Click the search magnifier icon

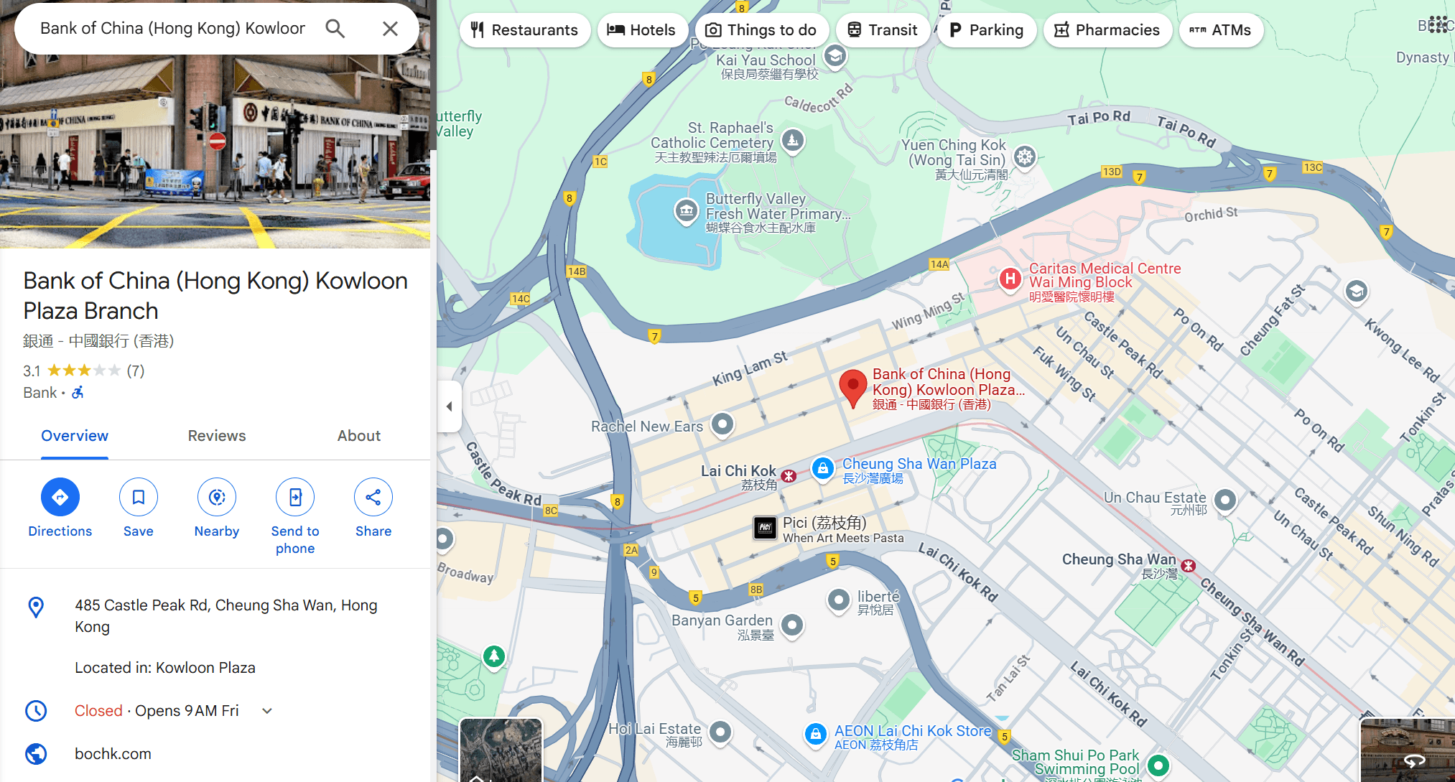tap(335, 29)
